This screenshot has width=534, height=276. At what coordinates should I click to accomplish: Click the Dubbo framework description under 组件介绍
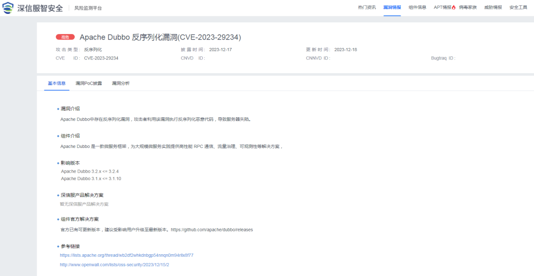(x=172, y=146)
